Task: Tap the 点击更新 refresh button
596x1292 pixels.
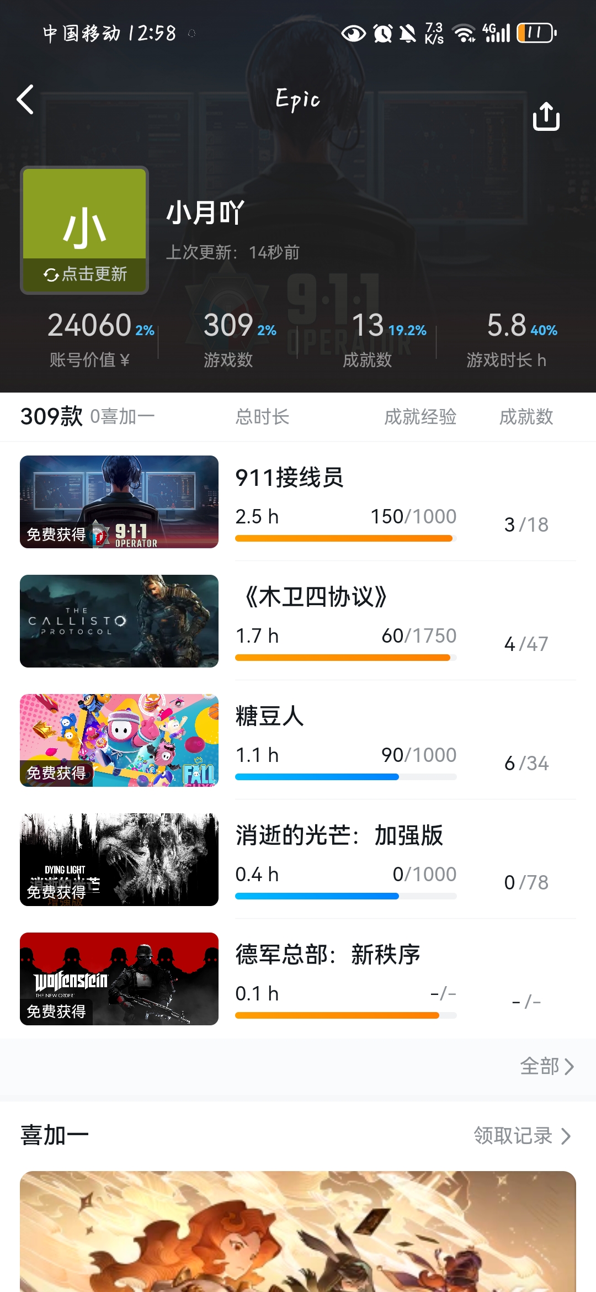Action: pos(85,274)
